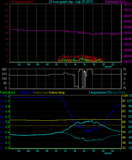The height and width of the screenshot is (160, 132).
Task: Select the 28.94 barometer axis value
Action: pyautogui.click(x=128, y=56)
